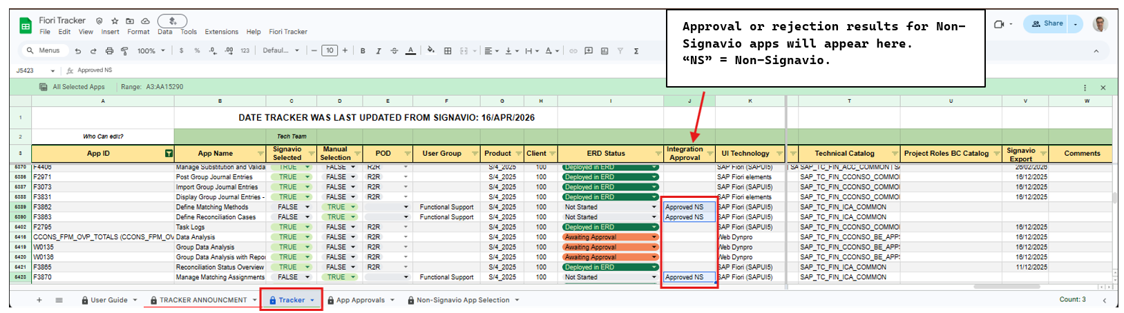1124x313 pixels.
Task: Click the add new sheet plus button
Action: coord(39,301)
